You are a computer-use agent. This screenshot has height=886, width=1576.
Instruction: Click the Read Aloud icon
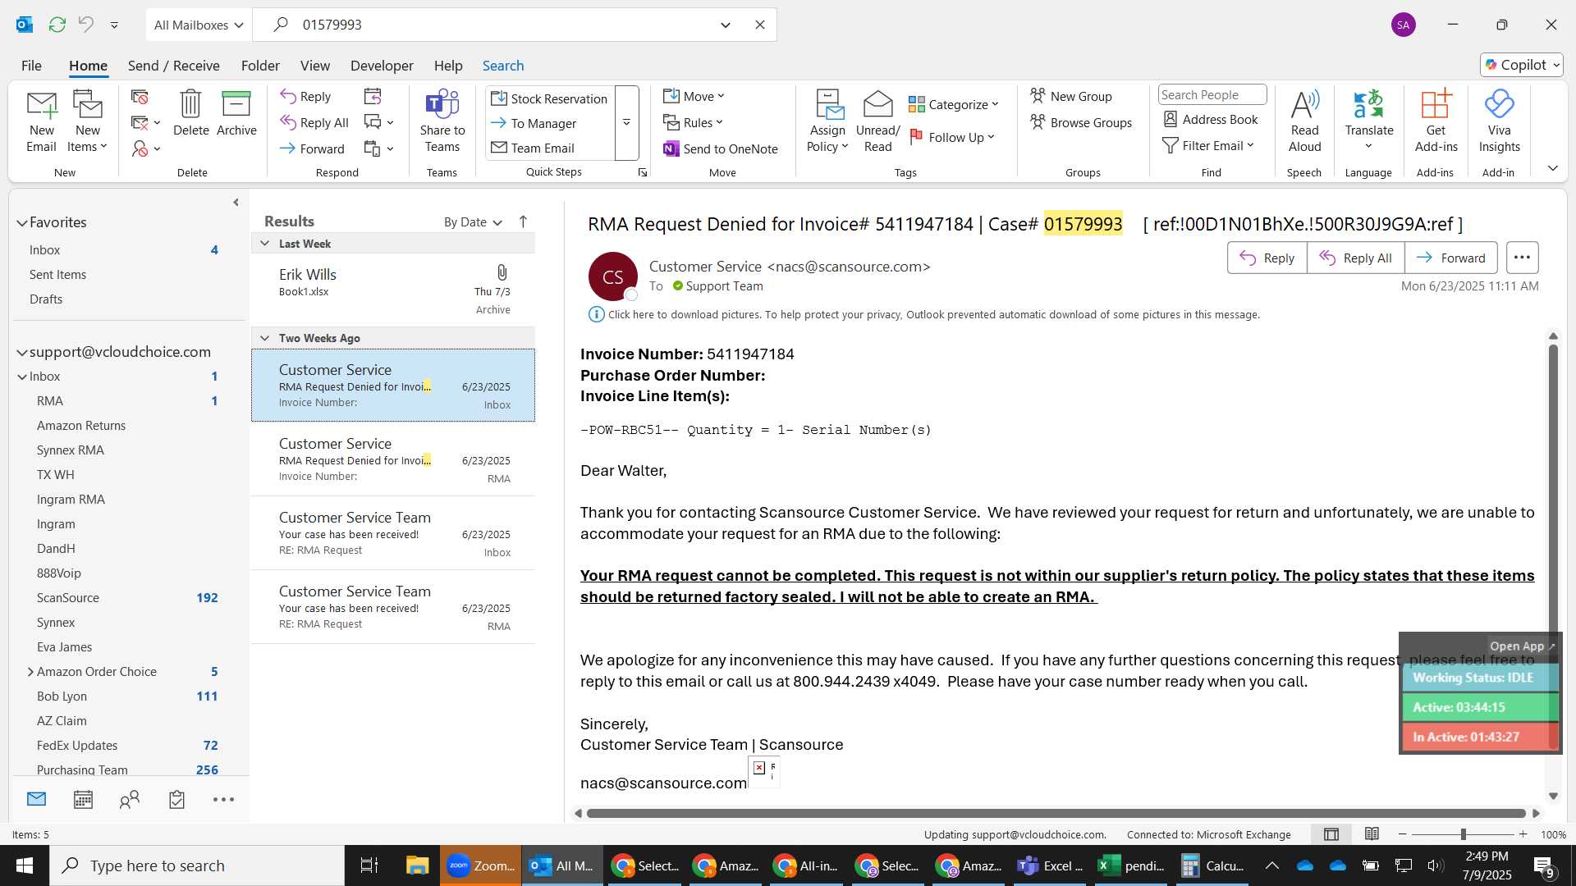(1304, 121)
